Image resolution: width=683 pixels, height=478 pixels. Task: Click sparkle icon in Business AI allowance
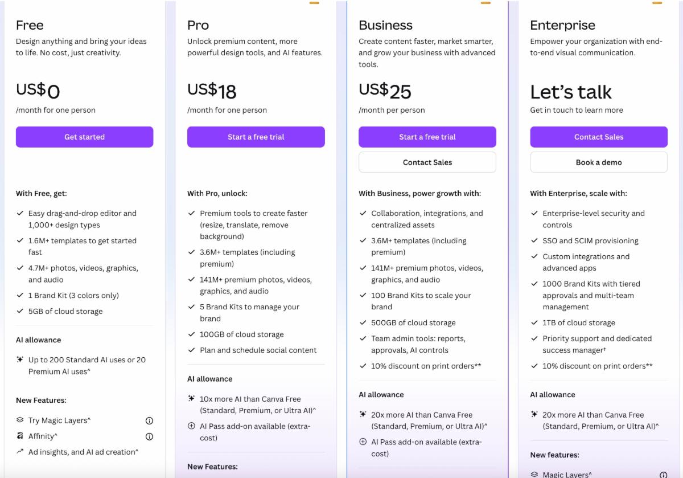(363, 414)
